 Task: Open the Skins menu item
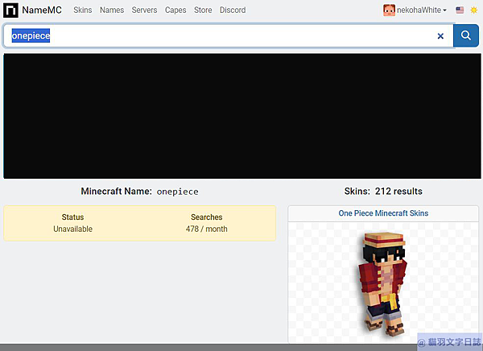[x=83, y=10]
